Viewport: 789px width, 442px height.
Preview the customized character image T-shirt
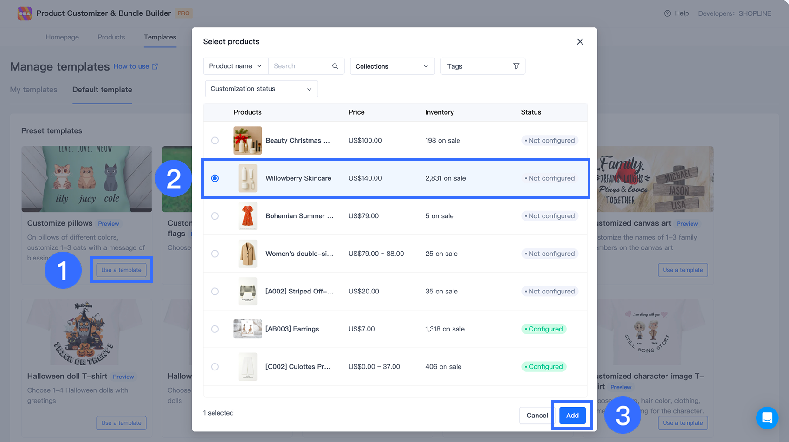tap(621, 387)
